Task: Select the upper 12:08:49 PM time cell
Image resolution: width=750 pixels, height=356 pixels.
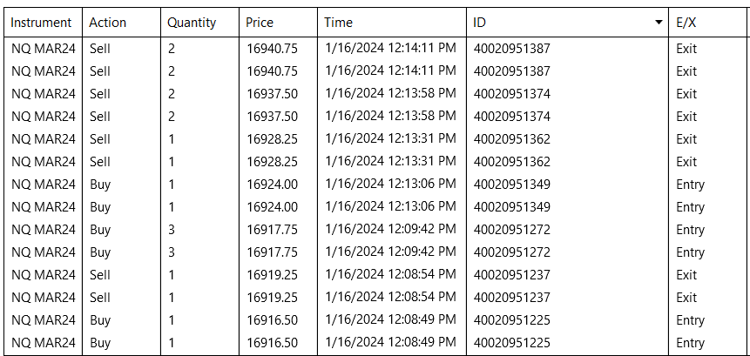Action: pos(389,320)
